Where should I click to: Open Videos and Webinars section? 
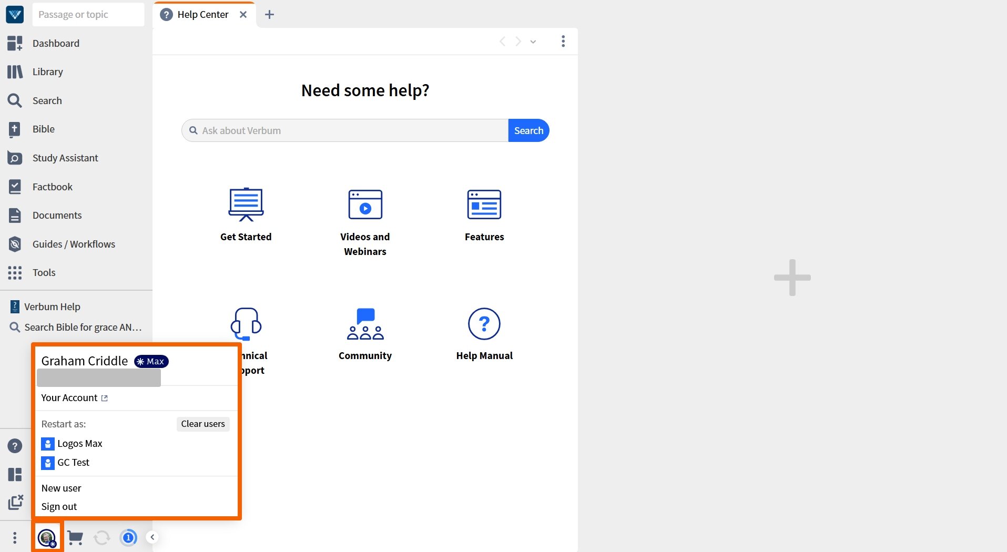365,222
